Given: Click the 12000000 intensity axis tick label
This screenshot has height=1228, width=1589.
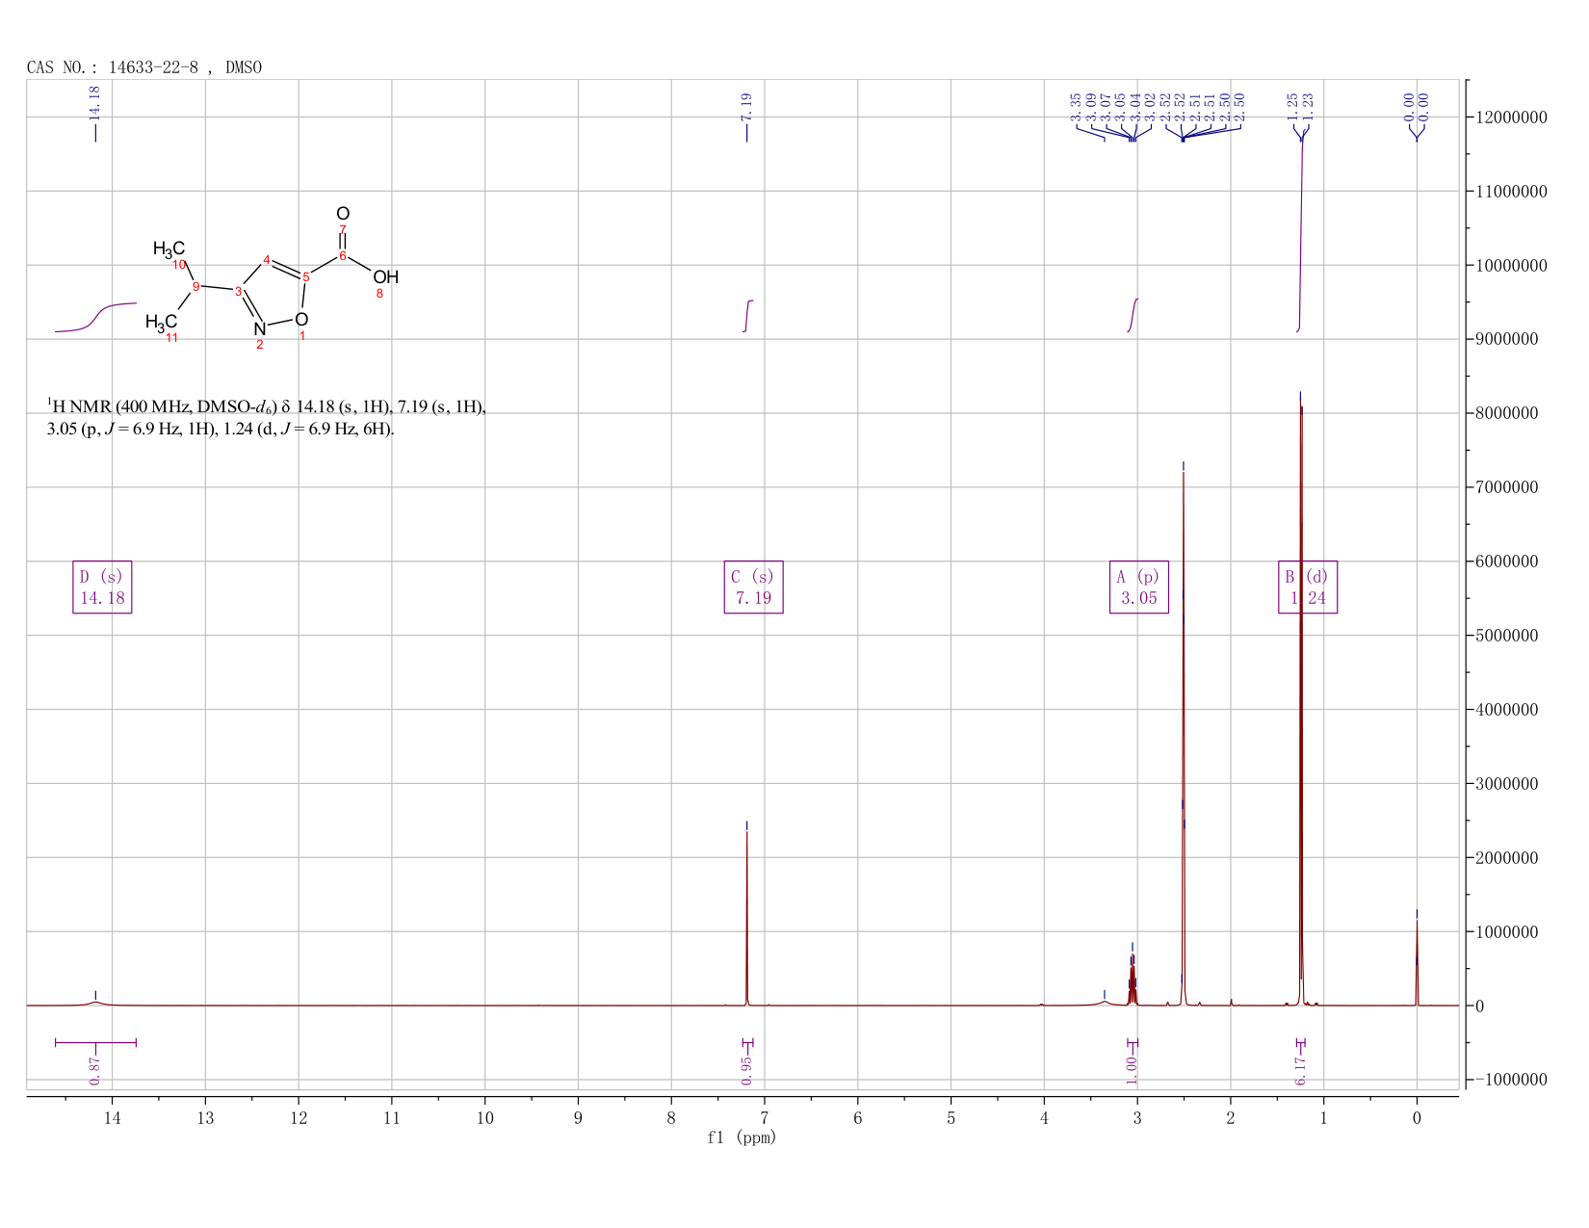Looking at the screenshot, I should (x=1509, y=118).
